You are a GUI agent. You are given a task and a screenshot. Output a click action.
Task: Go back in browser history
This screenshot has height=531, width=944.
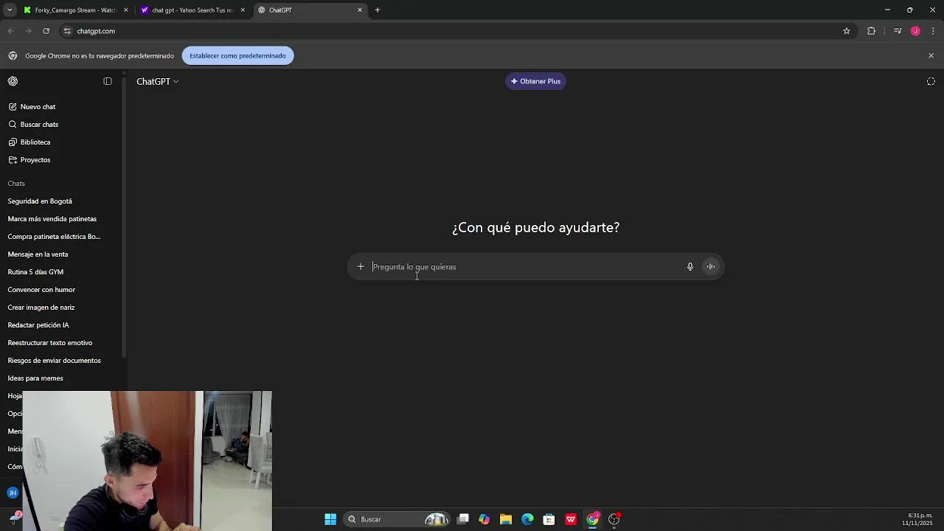click(x=10, y=31)
